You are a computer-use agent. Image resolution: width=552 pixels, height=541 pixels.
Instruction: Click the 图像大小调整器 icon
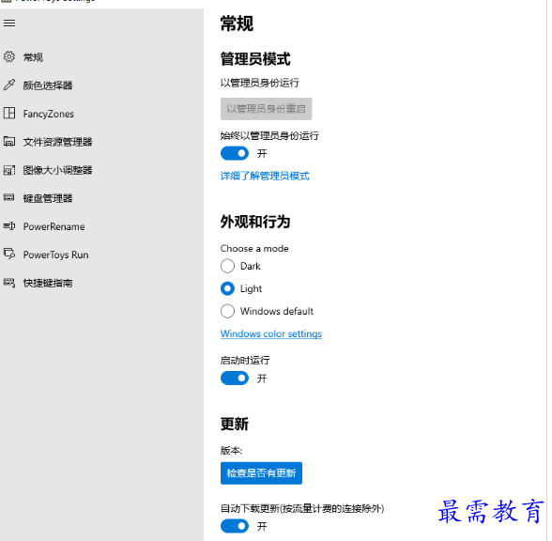click(x=9, y=170)
